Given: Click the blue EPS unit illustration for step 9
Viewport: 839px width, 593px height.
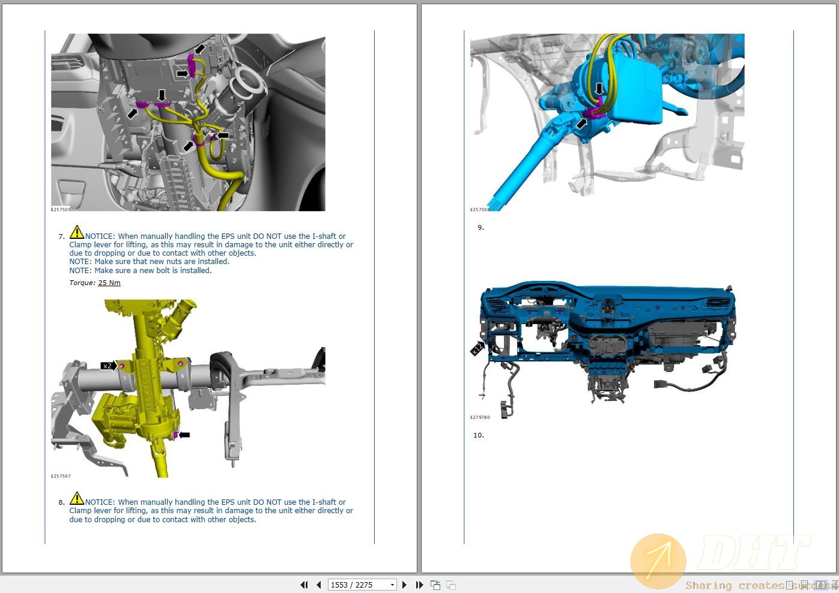Looking at the screenshot, I should click(x=607, y=122).
